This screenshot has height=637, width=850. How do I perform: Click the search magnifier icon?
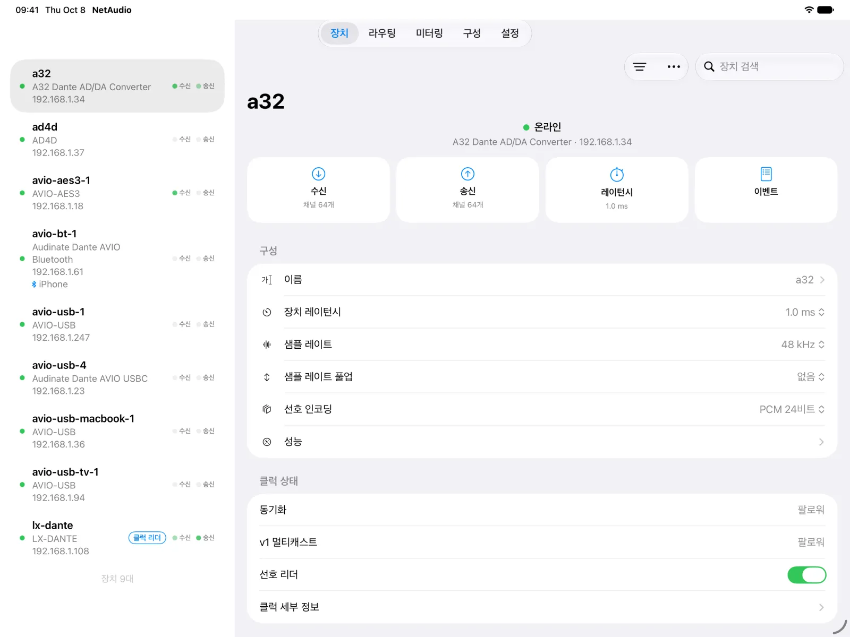(709, 66)
